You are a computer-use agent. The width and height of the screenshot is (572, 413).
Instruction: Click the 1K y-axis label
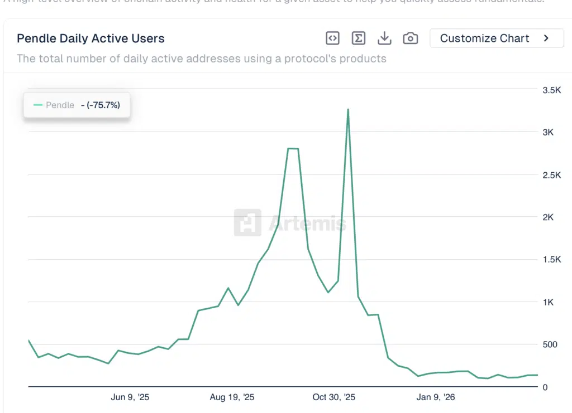tap(548, 302)
